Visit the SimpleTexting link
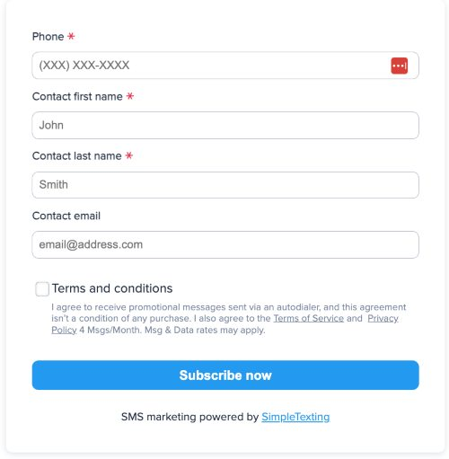This screenshot has width=449, height=459. point(295,417)
